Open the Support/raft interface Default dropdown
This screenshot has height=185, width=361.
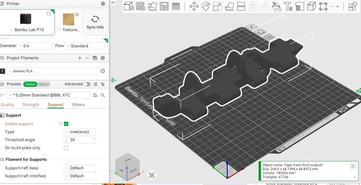pyautogui.click(x=80, y=176)
